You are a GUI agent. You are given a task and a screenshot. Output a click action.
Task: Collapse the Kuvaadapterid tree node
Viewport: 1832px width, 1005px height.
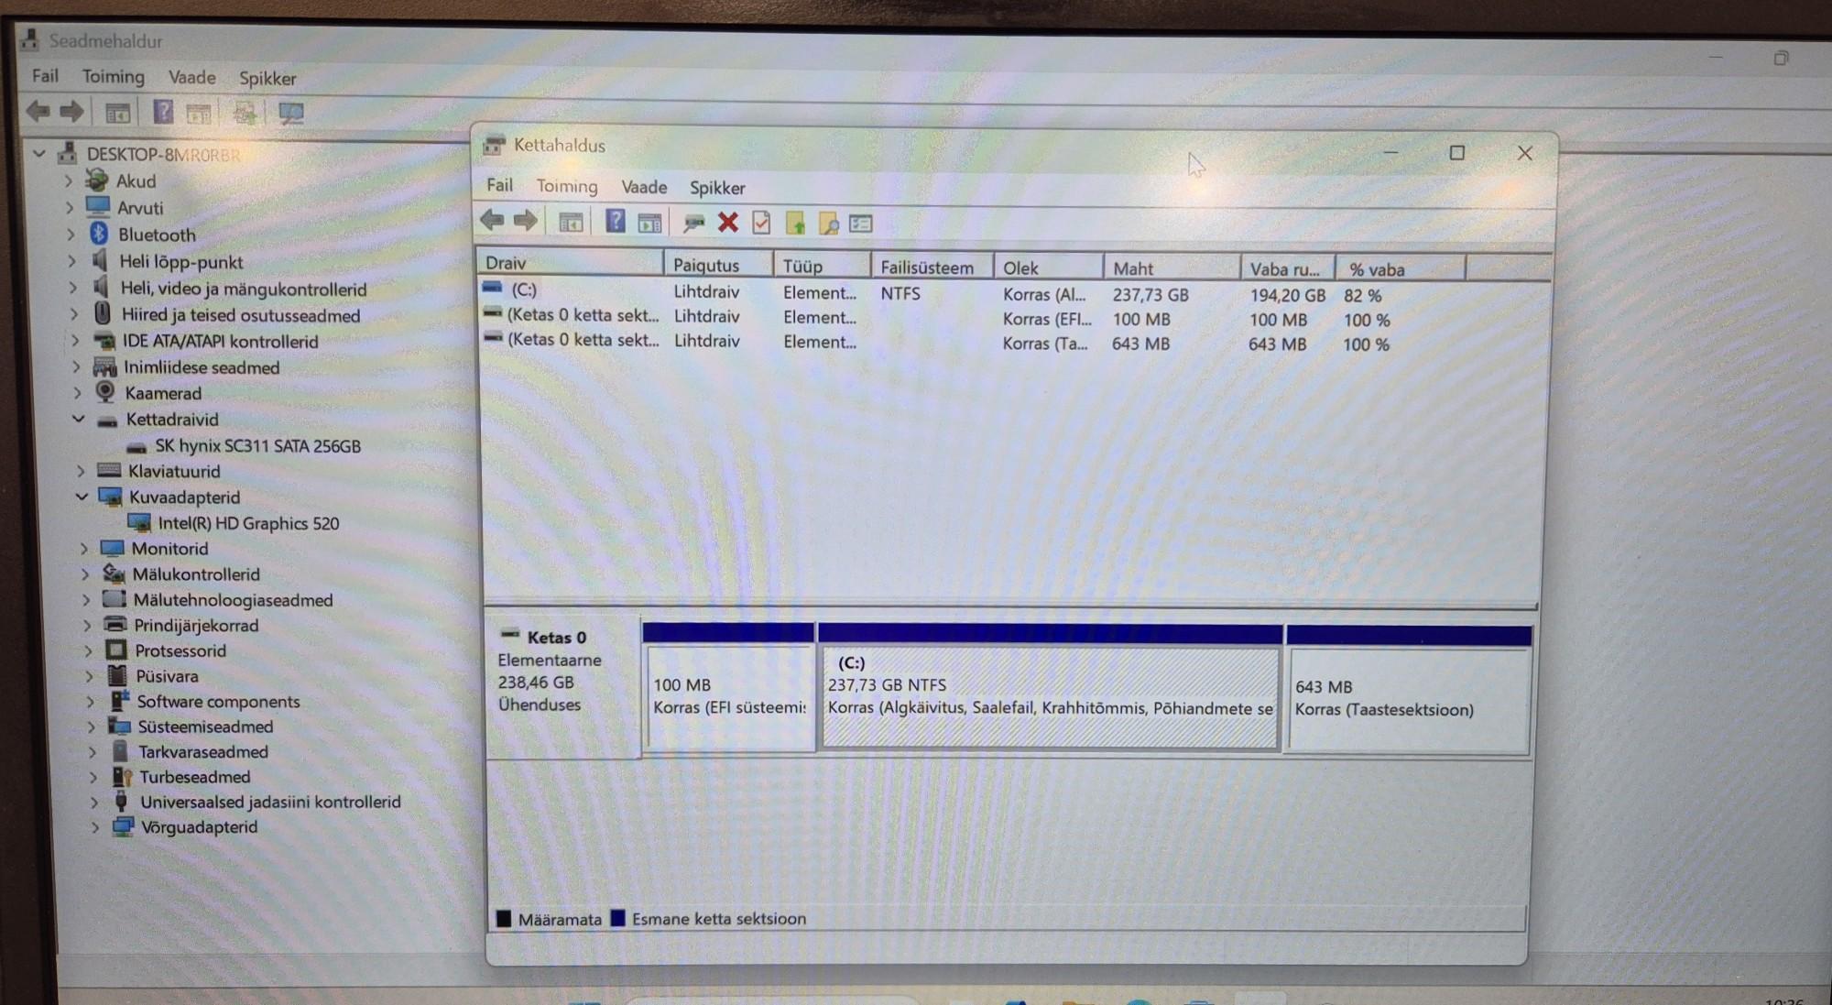point(82,497)
